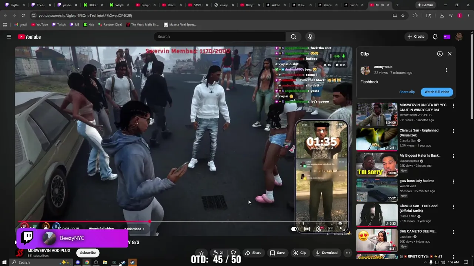
Task: Open the account avatar menu
Action: [x=459, y=37]
